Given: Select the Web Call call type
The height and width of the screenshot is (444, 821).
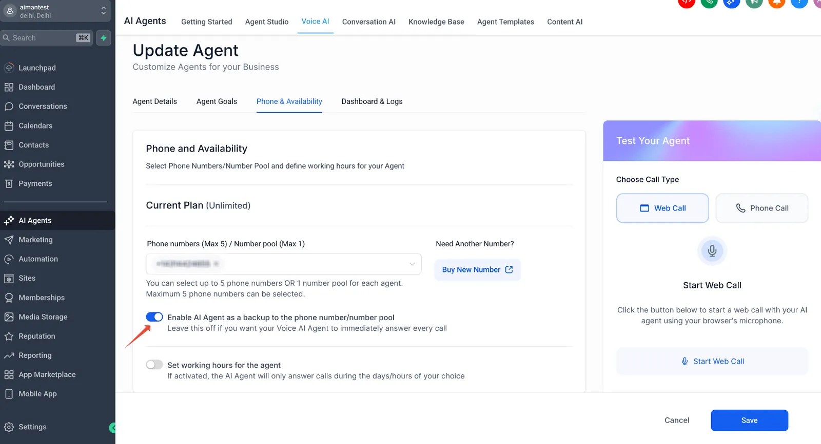Looking at the screenshot, I should tap(662, 208).
